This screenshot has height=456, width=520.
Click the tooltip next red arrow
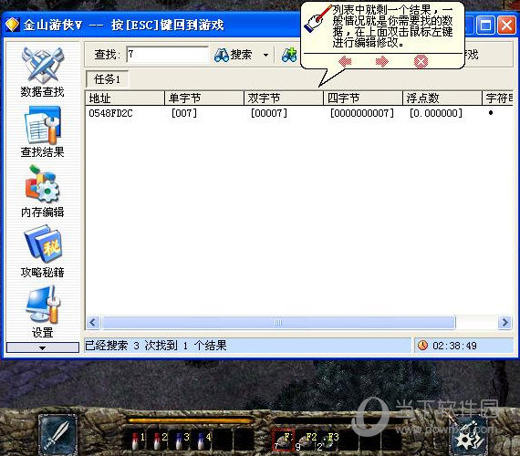pyautogui.click(x=381, y=61)
